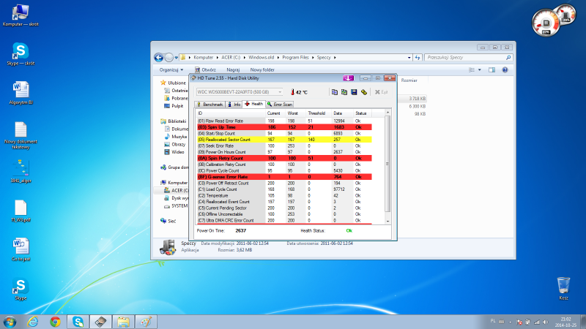Select the Reallocated Sector Count row
The height and width of the screenshot is (329, 586).
(284, 140)
